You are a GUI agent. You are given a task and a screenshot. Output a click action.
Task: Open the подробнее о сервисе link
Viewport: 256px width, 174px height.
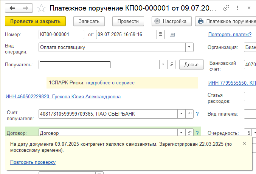(110, 83)
